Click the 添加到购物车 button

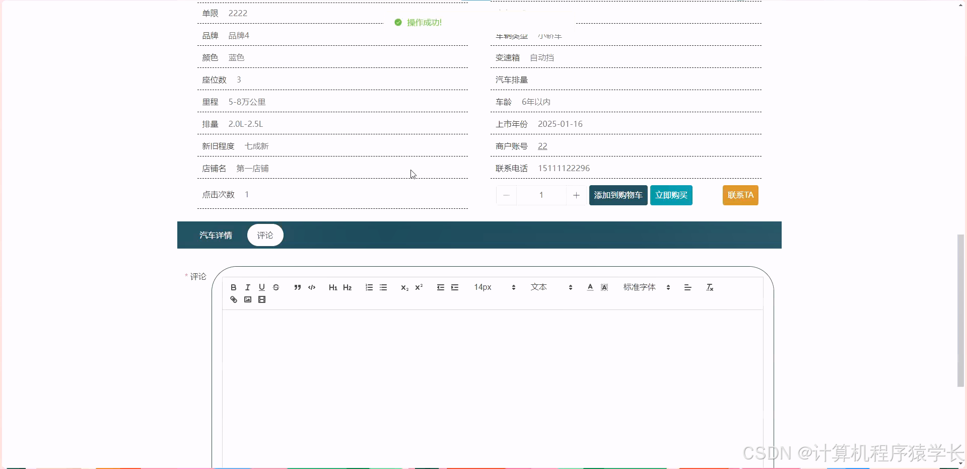(x=618, y=195)
